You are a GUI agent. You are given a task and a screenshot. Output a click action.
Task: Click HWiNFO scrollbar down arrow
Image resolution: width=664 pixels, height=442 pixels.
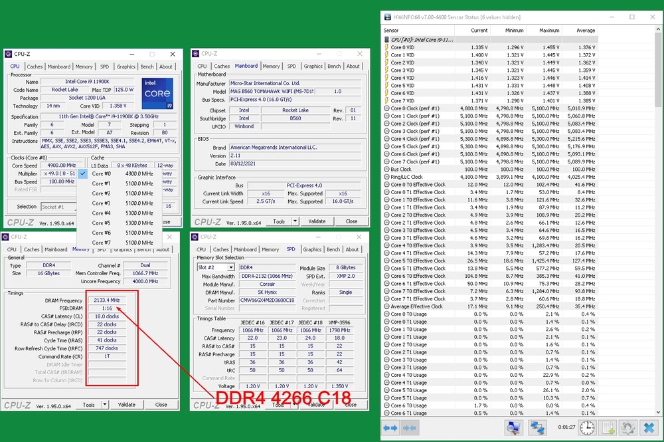pyautogui.click(x=658, y=412)
